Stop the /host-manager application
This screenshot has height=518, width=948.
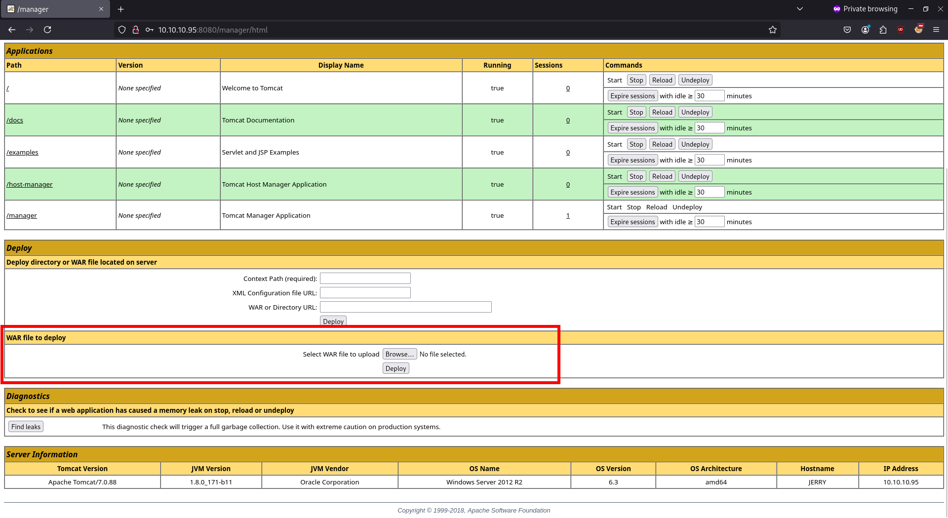636,176
